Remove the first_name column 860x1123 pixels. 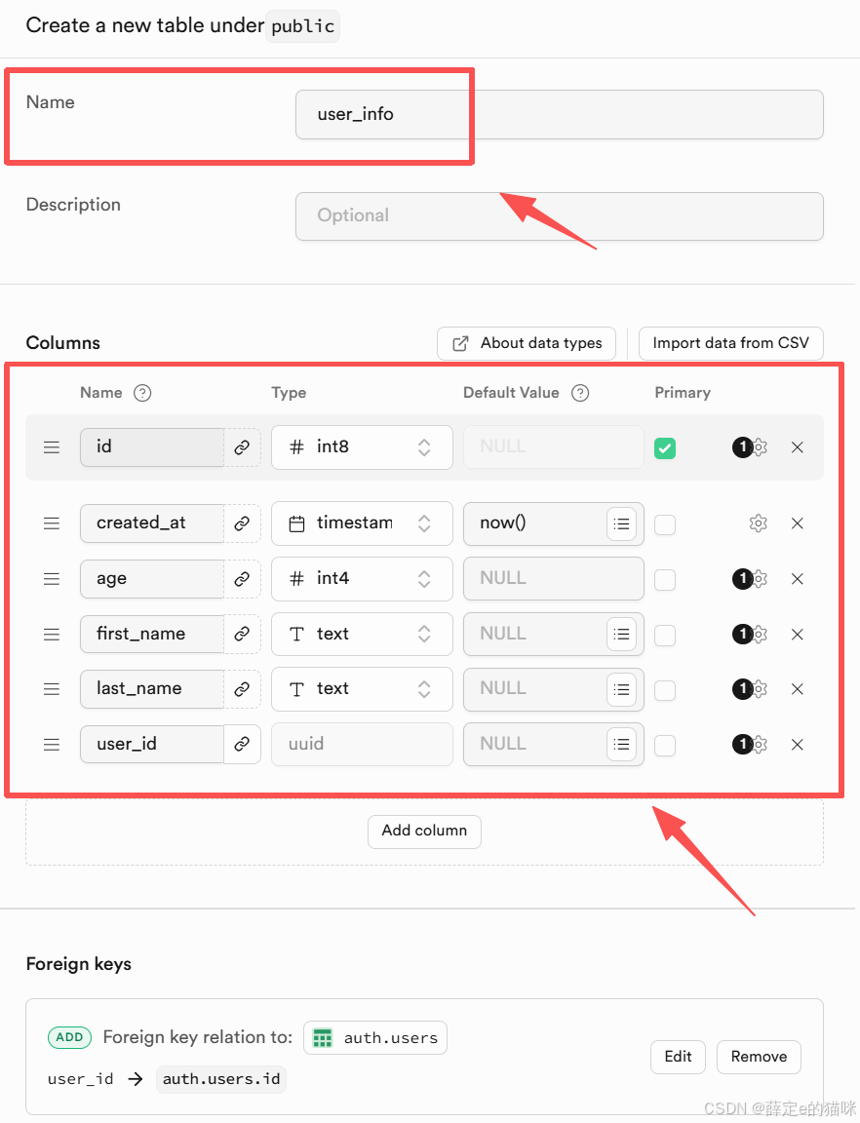(797, 635)
